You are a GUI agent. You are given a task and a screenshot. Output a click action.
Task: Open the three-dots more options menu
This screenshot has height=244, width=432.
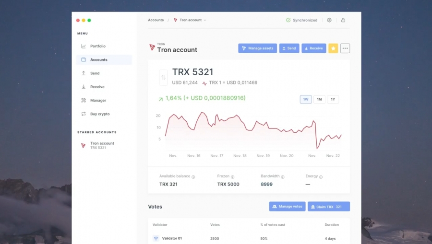pos(345,48)
